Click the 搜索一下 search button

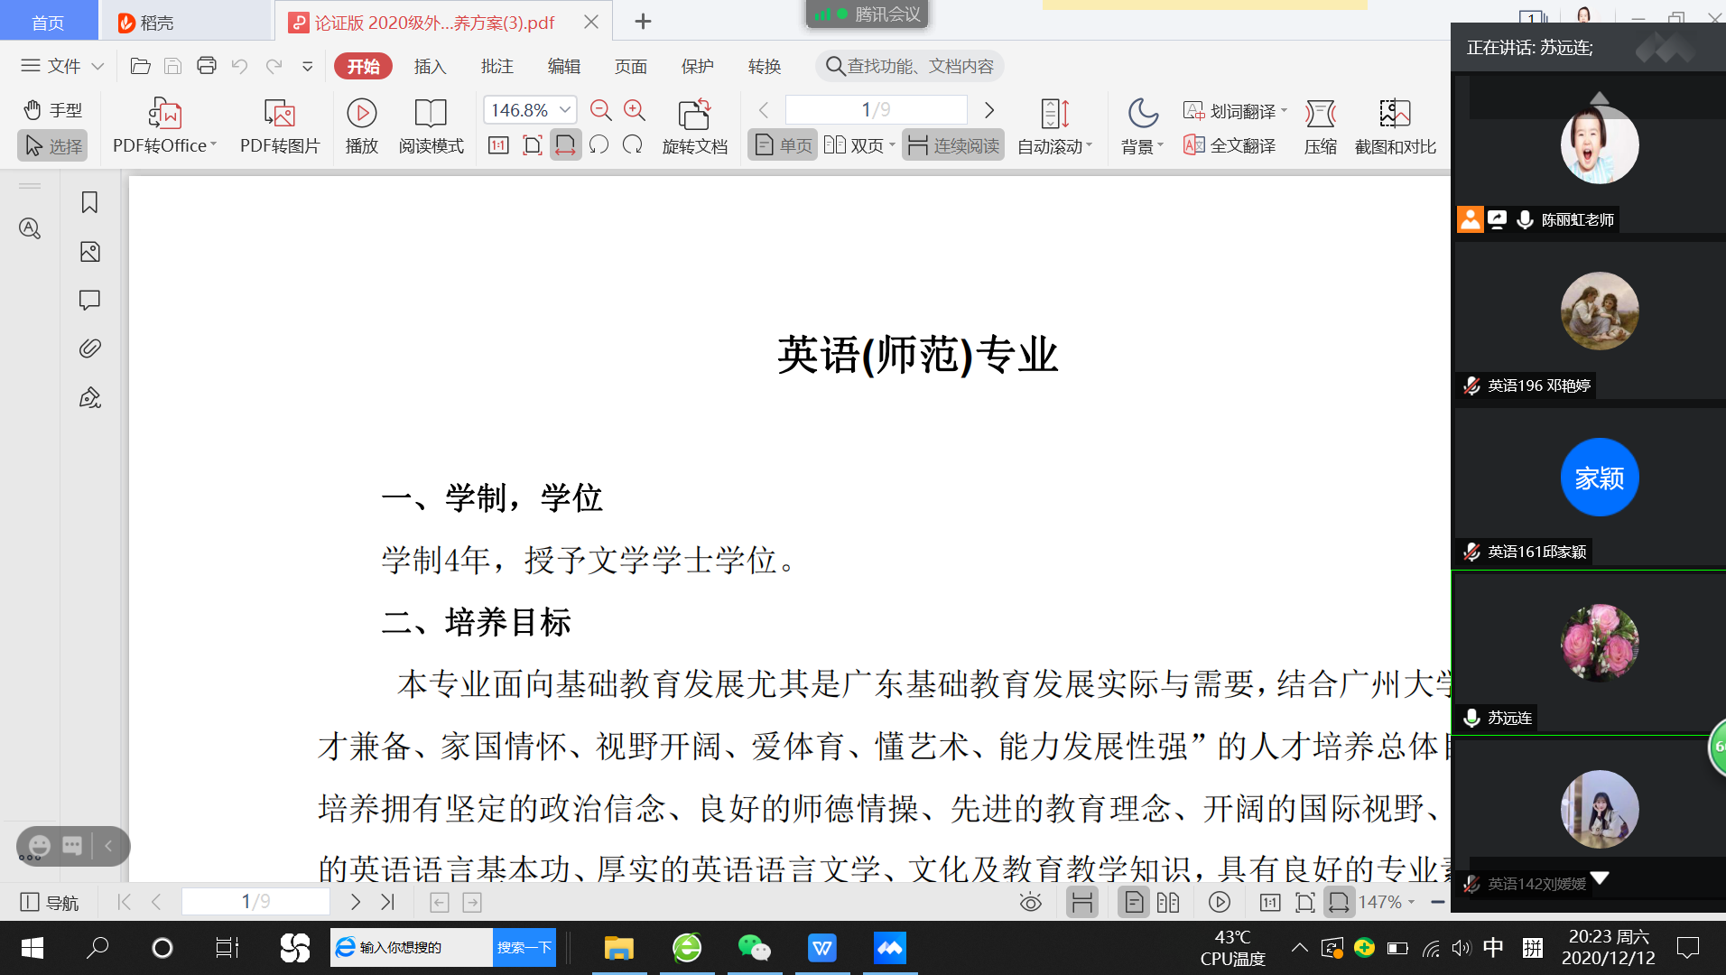coord(524,947)
